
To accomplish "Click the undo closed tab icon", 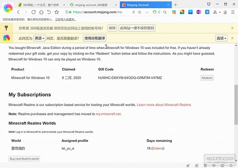I will point(49,12).
